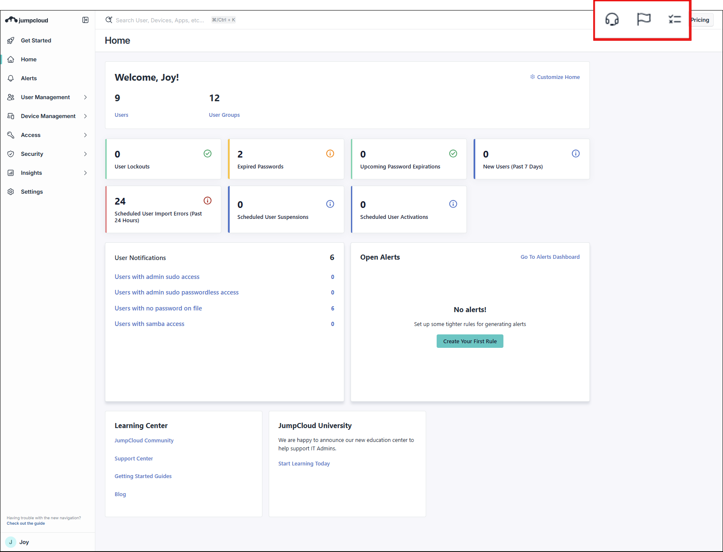Click the User Lockouts green check icon
The width and height of the screenshot is (723, 552).
point(207,154)
